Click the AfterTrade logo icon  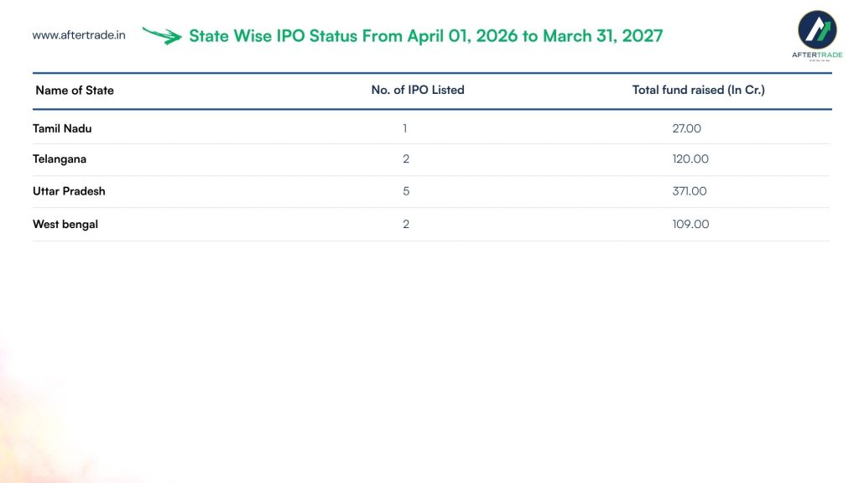pyautogui.click(x=817, y=29)
